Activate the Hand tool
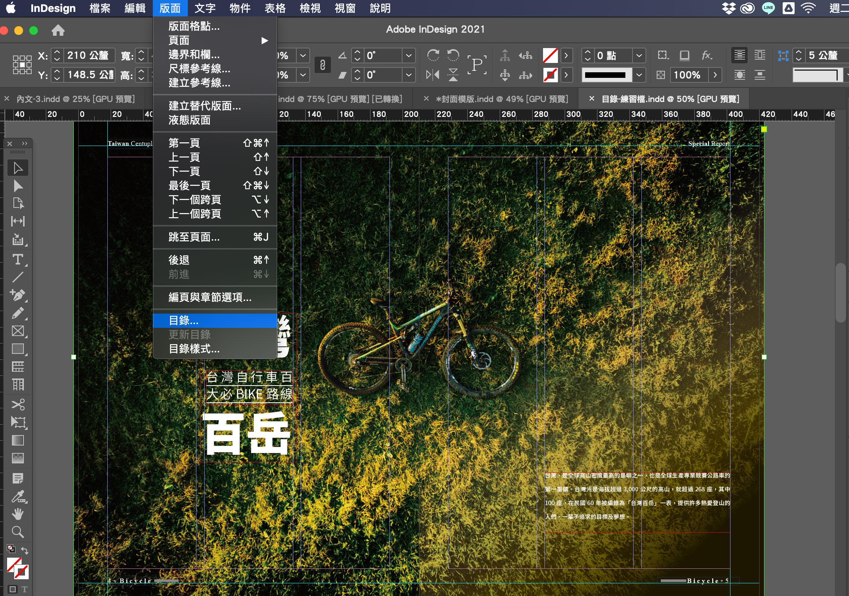 pyautogui.click(x=18, y=514)
